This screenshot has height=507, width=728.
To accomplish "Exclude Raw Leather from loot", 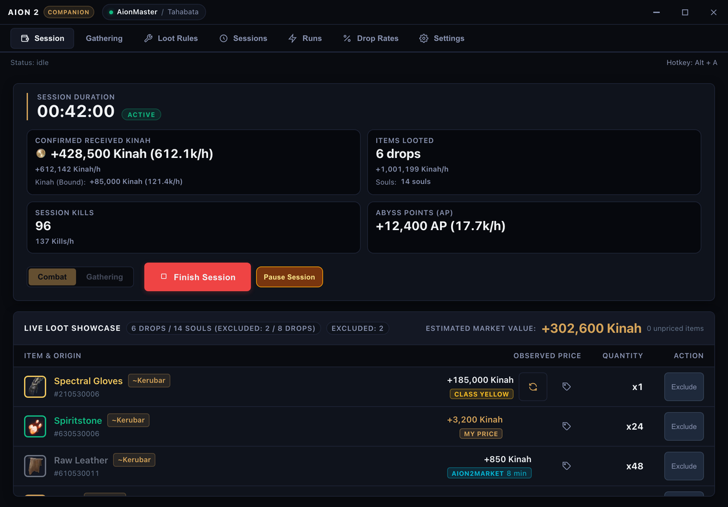I will pos(684,465).
